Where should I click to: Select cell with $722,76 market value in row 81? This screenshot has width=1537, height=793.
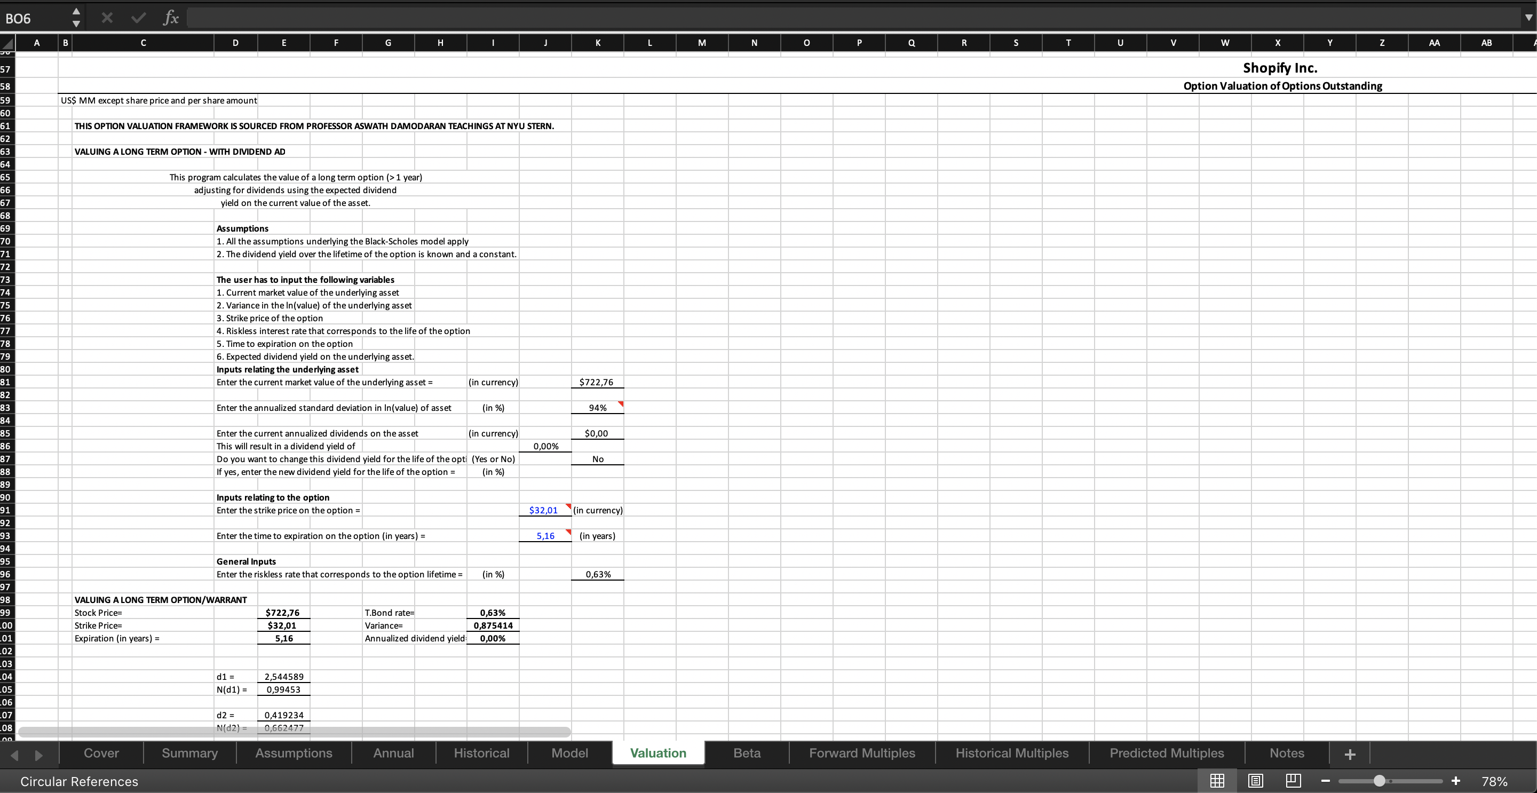598,382
